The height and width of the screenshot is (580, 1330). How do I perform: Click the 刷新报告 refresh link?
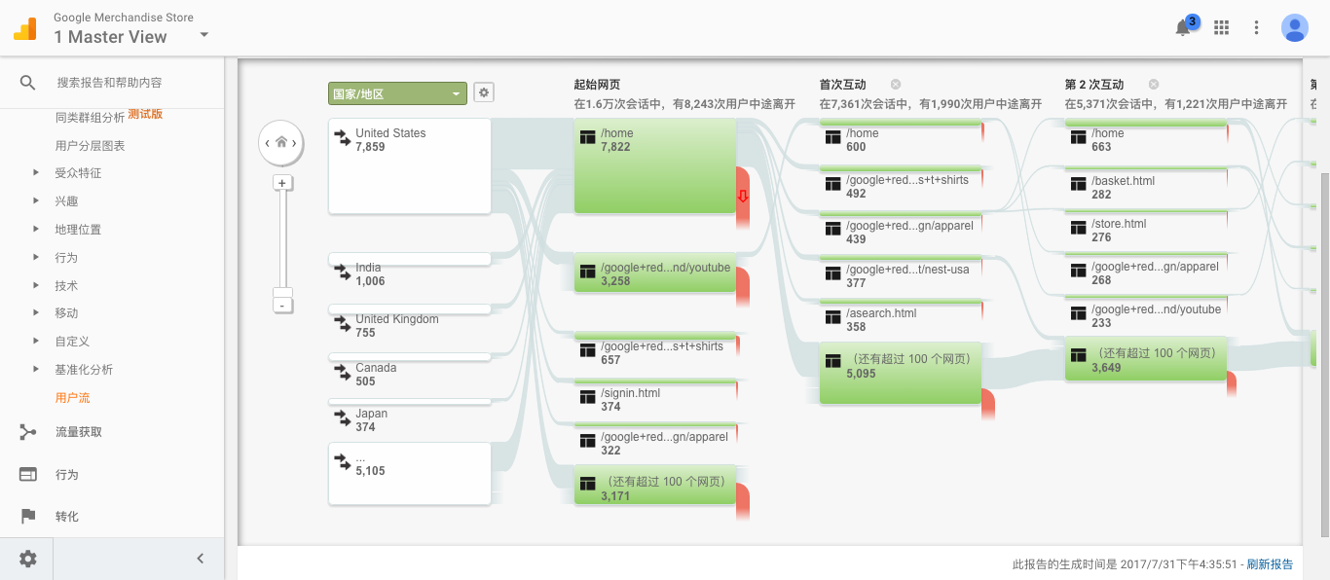pyautogui.click(x=1268, y=563)
